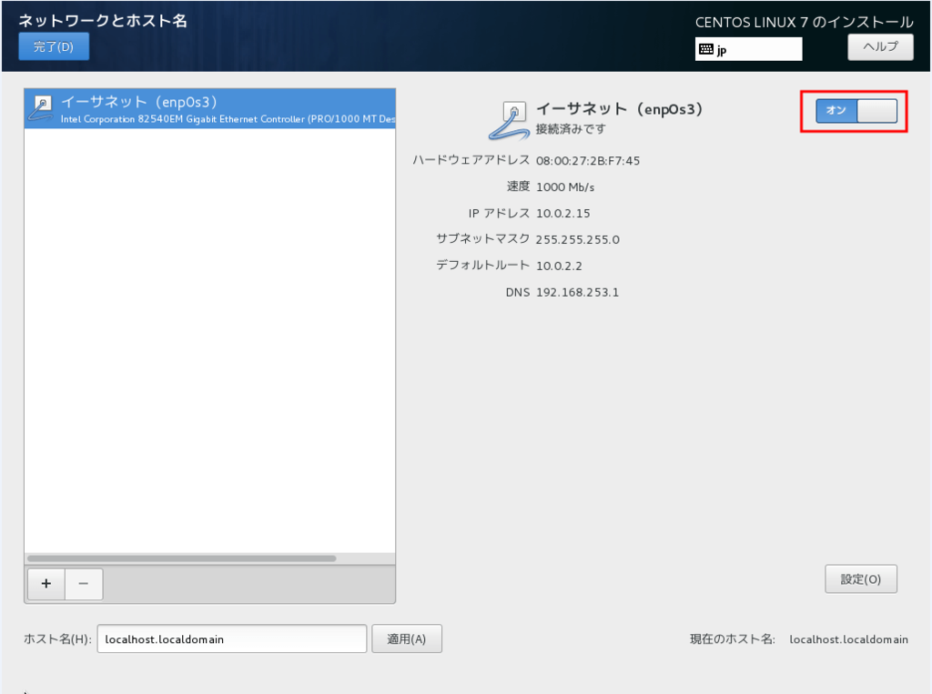932x694 pixels.
Task: Click the Intel Corporation 82540EM controller description
Action: [228, 119]
